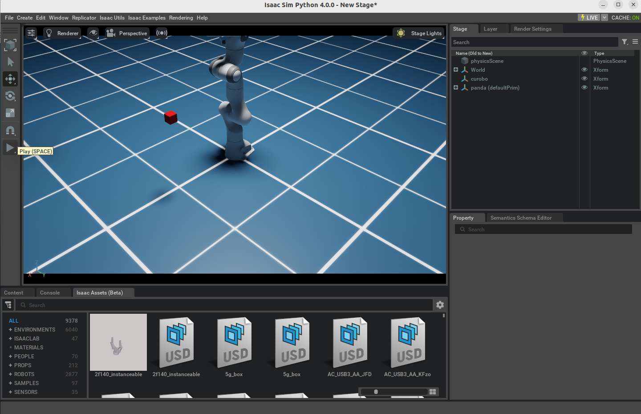Expand the panda (defaultPrim) tree node
641x414 pixels.
click(x=456, y=87)
